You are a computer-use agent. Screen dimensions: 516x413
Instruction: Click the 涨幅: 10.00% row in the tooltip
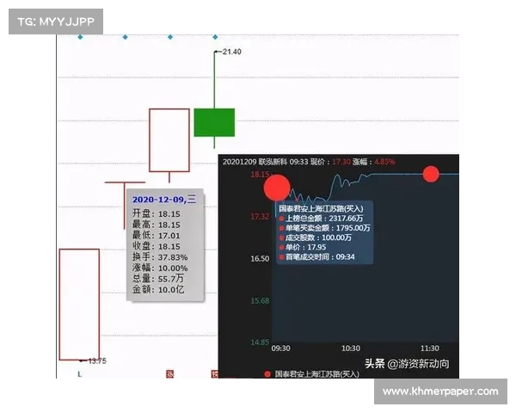point(160,268)
